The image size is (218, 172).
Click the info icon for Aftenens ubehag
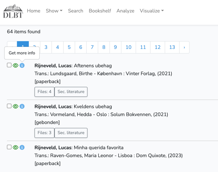click(22, 66)
